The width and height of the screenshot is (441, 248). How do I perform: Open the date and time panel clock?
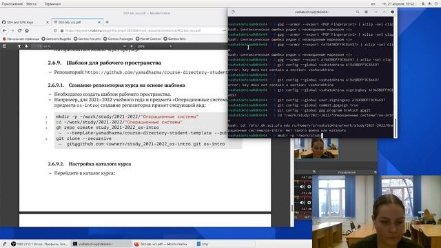(x=398, y=4)
